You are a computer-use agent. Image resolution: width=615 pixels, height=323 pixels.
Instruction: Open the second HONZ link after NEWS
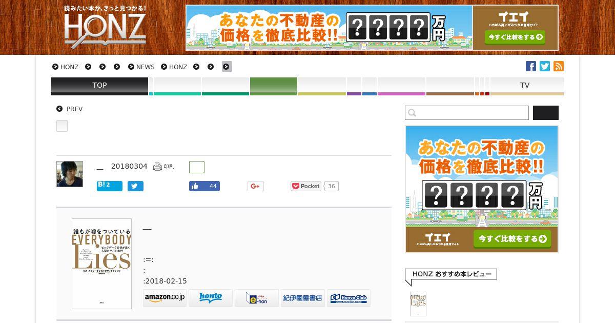pos(174,67)
